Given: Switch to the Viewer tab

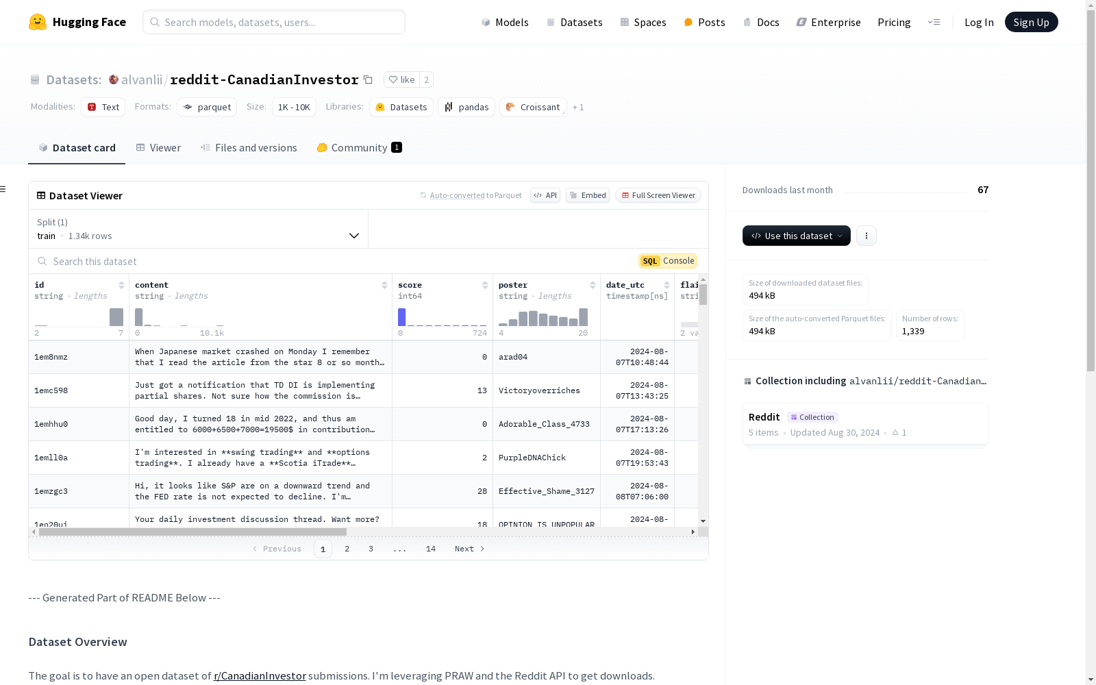Looking at the screenshot, I should click(x=158, y=148).
